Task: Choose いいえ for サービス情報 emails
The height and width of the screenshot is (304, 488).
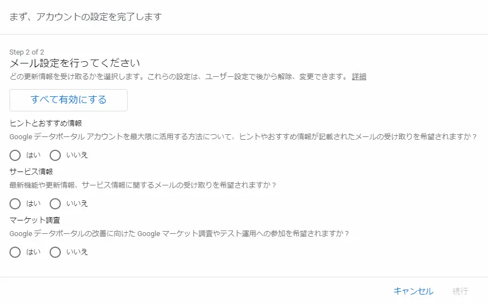Action: [x=55, y=203]
